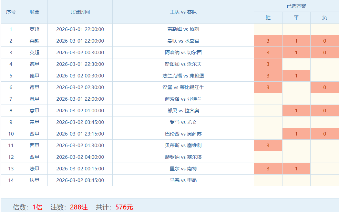Toggle draw (1) for 巴伦西 vs 奥萨苏
Viewport: 339px width, 212px height.
click(x=296, y=134)
